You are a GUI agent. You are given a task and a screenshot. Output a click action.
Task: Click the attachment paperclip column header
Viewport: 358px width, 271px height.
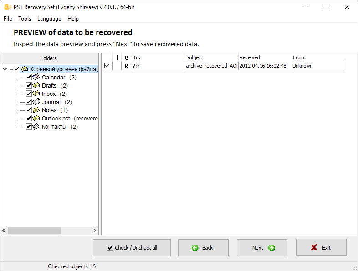click(127, 57)
